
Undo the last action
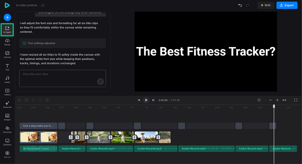(x=240, y=5)
